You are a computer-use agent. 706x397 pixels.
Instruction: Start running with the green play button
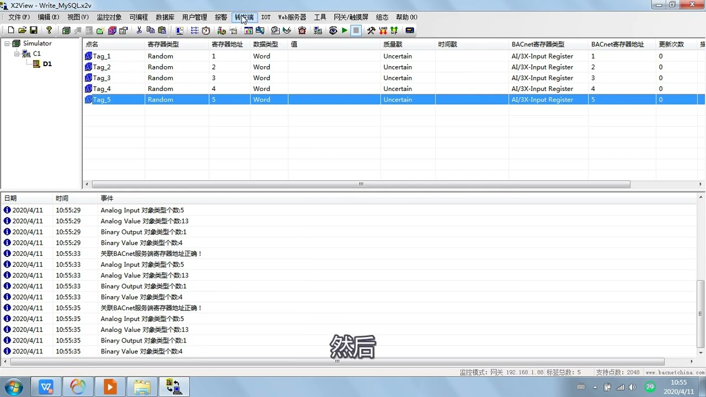pos(345,31)
